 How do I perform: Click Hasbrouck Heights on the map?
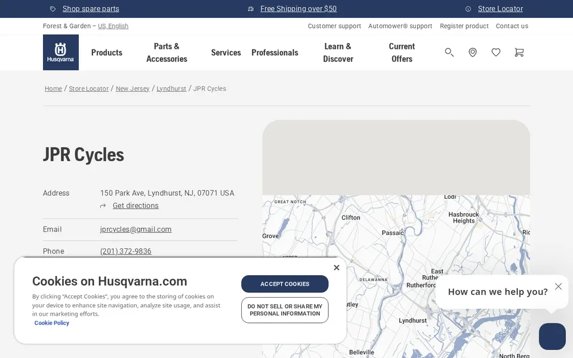464,218
